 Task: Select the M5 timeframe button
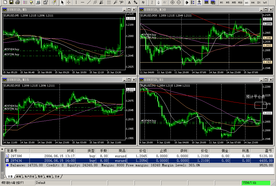pyautogui.click(x=228, y=2)
